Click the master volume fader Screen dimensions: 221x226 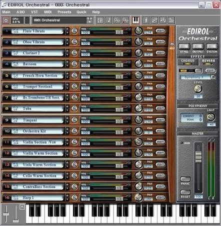[198, 157]
